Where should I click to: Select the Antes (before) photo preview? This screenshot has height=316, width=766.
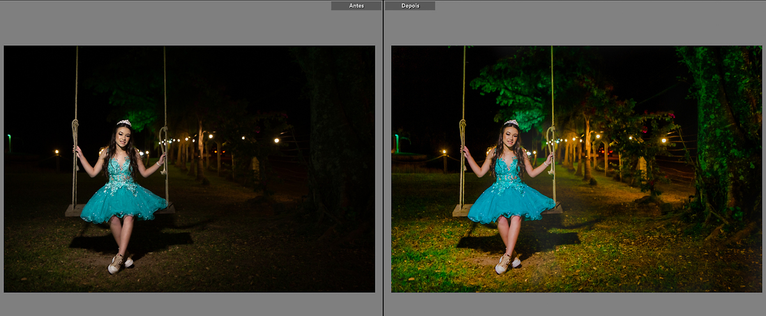[189, 169]
